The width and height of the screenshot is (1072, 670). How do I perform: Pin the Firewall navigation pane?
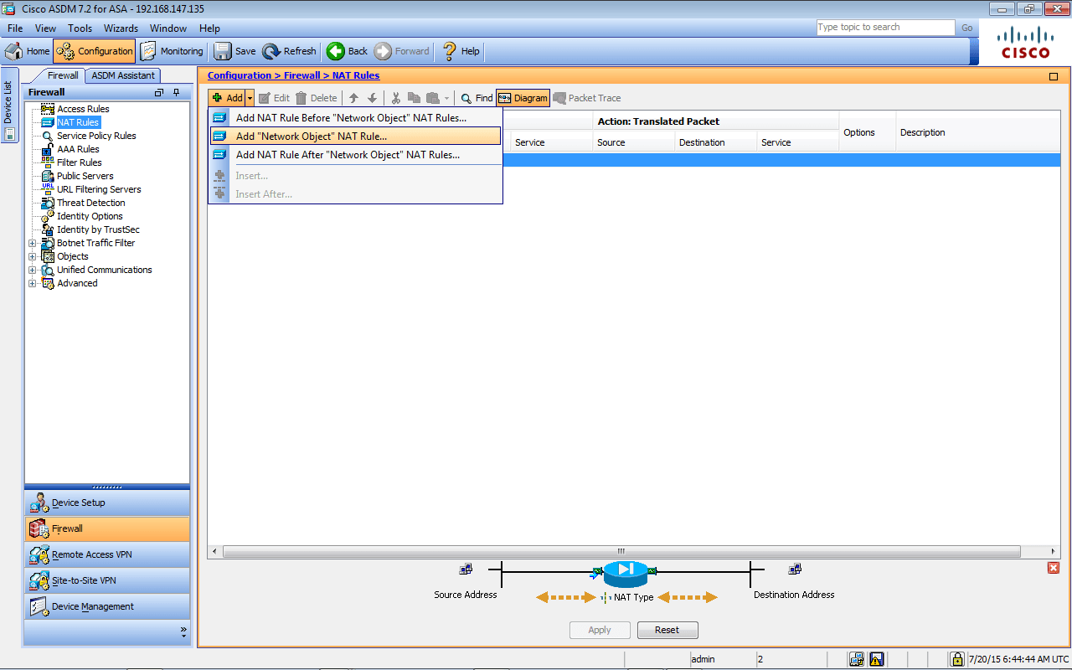coord(176,92)
